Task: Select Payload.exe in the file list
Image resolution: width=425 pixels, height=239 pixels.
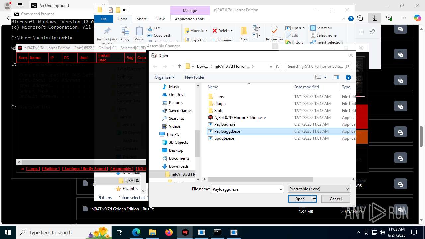Action: click(x=225, y=124)
